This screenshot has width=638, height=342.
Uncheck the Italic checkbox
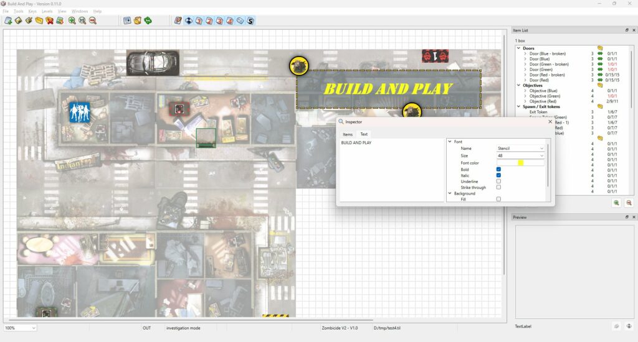498,175
